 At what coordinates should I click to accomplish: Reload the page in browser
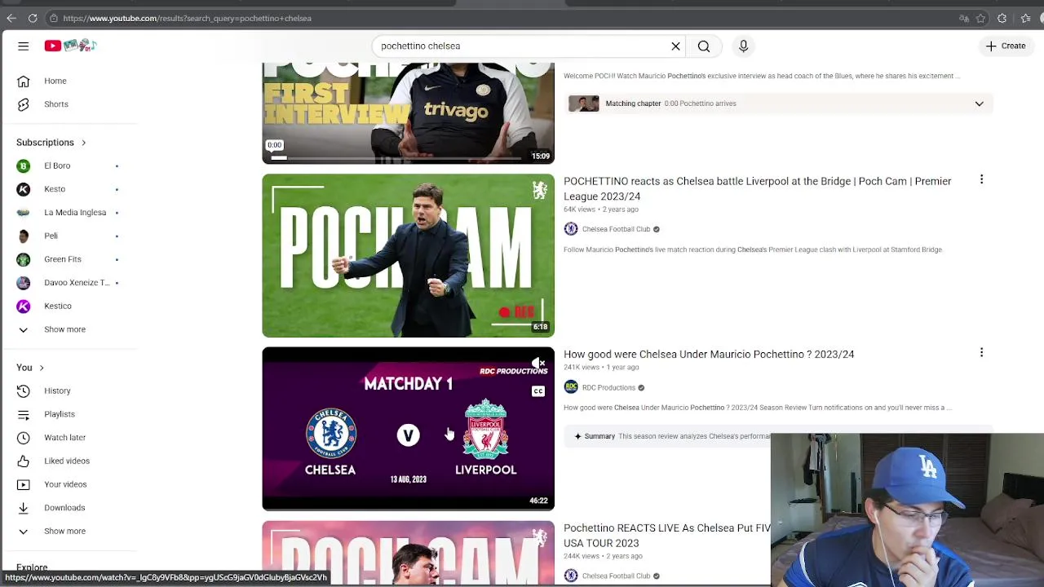33,18
